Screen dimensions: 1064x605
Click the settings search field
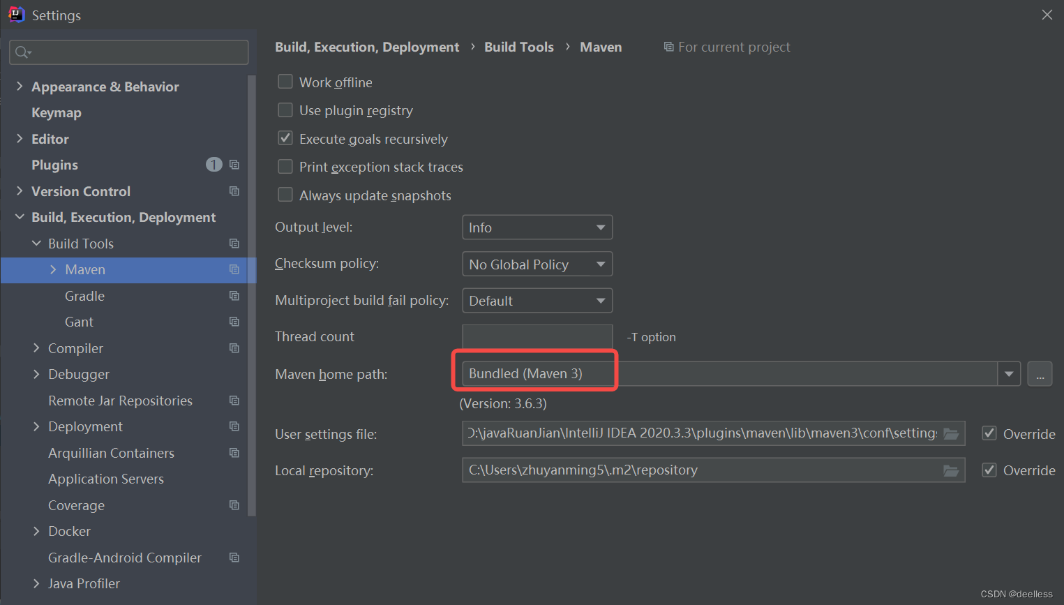(129, 52)
